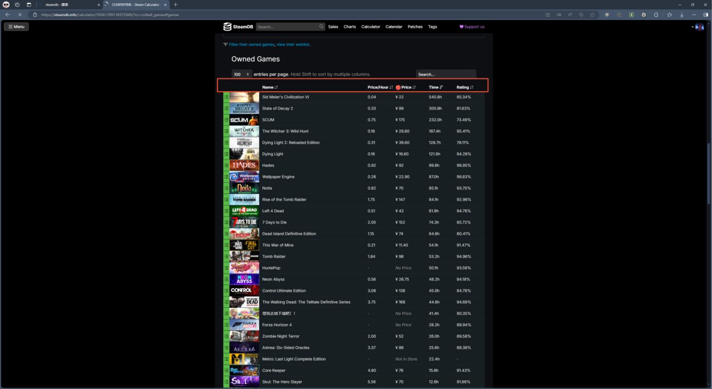712x389 pixels.
Task: Click the HuniePop logo thumbnail
Action: point(244,268)
